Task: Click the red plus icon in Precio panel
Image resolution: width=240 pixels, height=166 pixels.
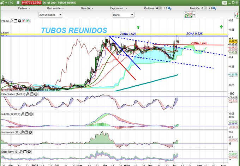Action: pyautogui.click(x=24, y=21)
